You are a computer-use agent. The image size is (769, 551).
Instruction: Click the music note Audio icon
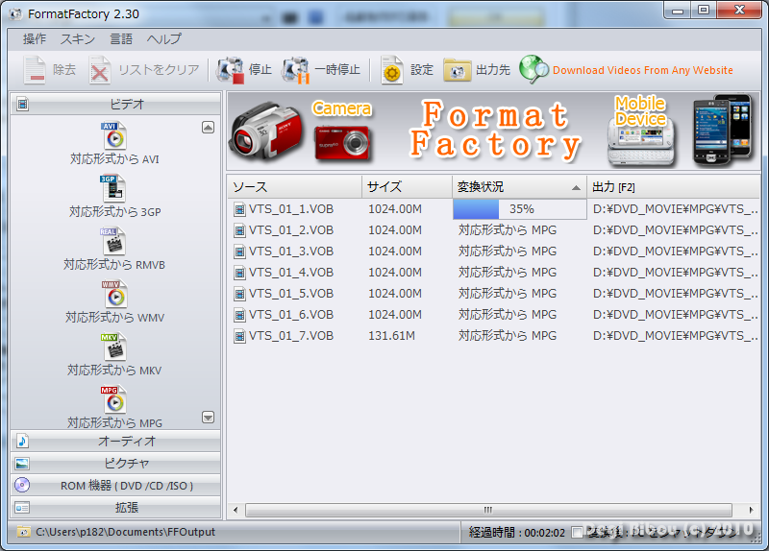click(22, 442)
